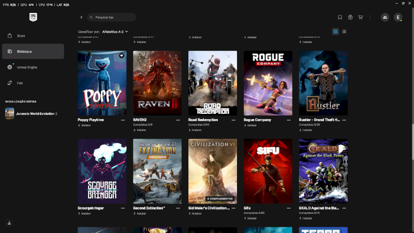This screenshot has width=414, height=233.
Task: Open the account profile E avatar
Action: 398,17
